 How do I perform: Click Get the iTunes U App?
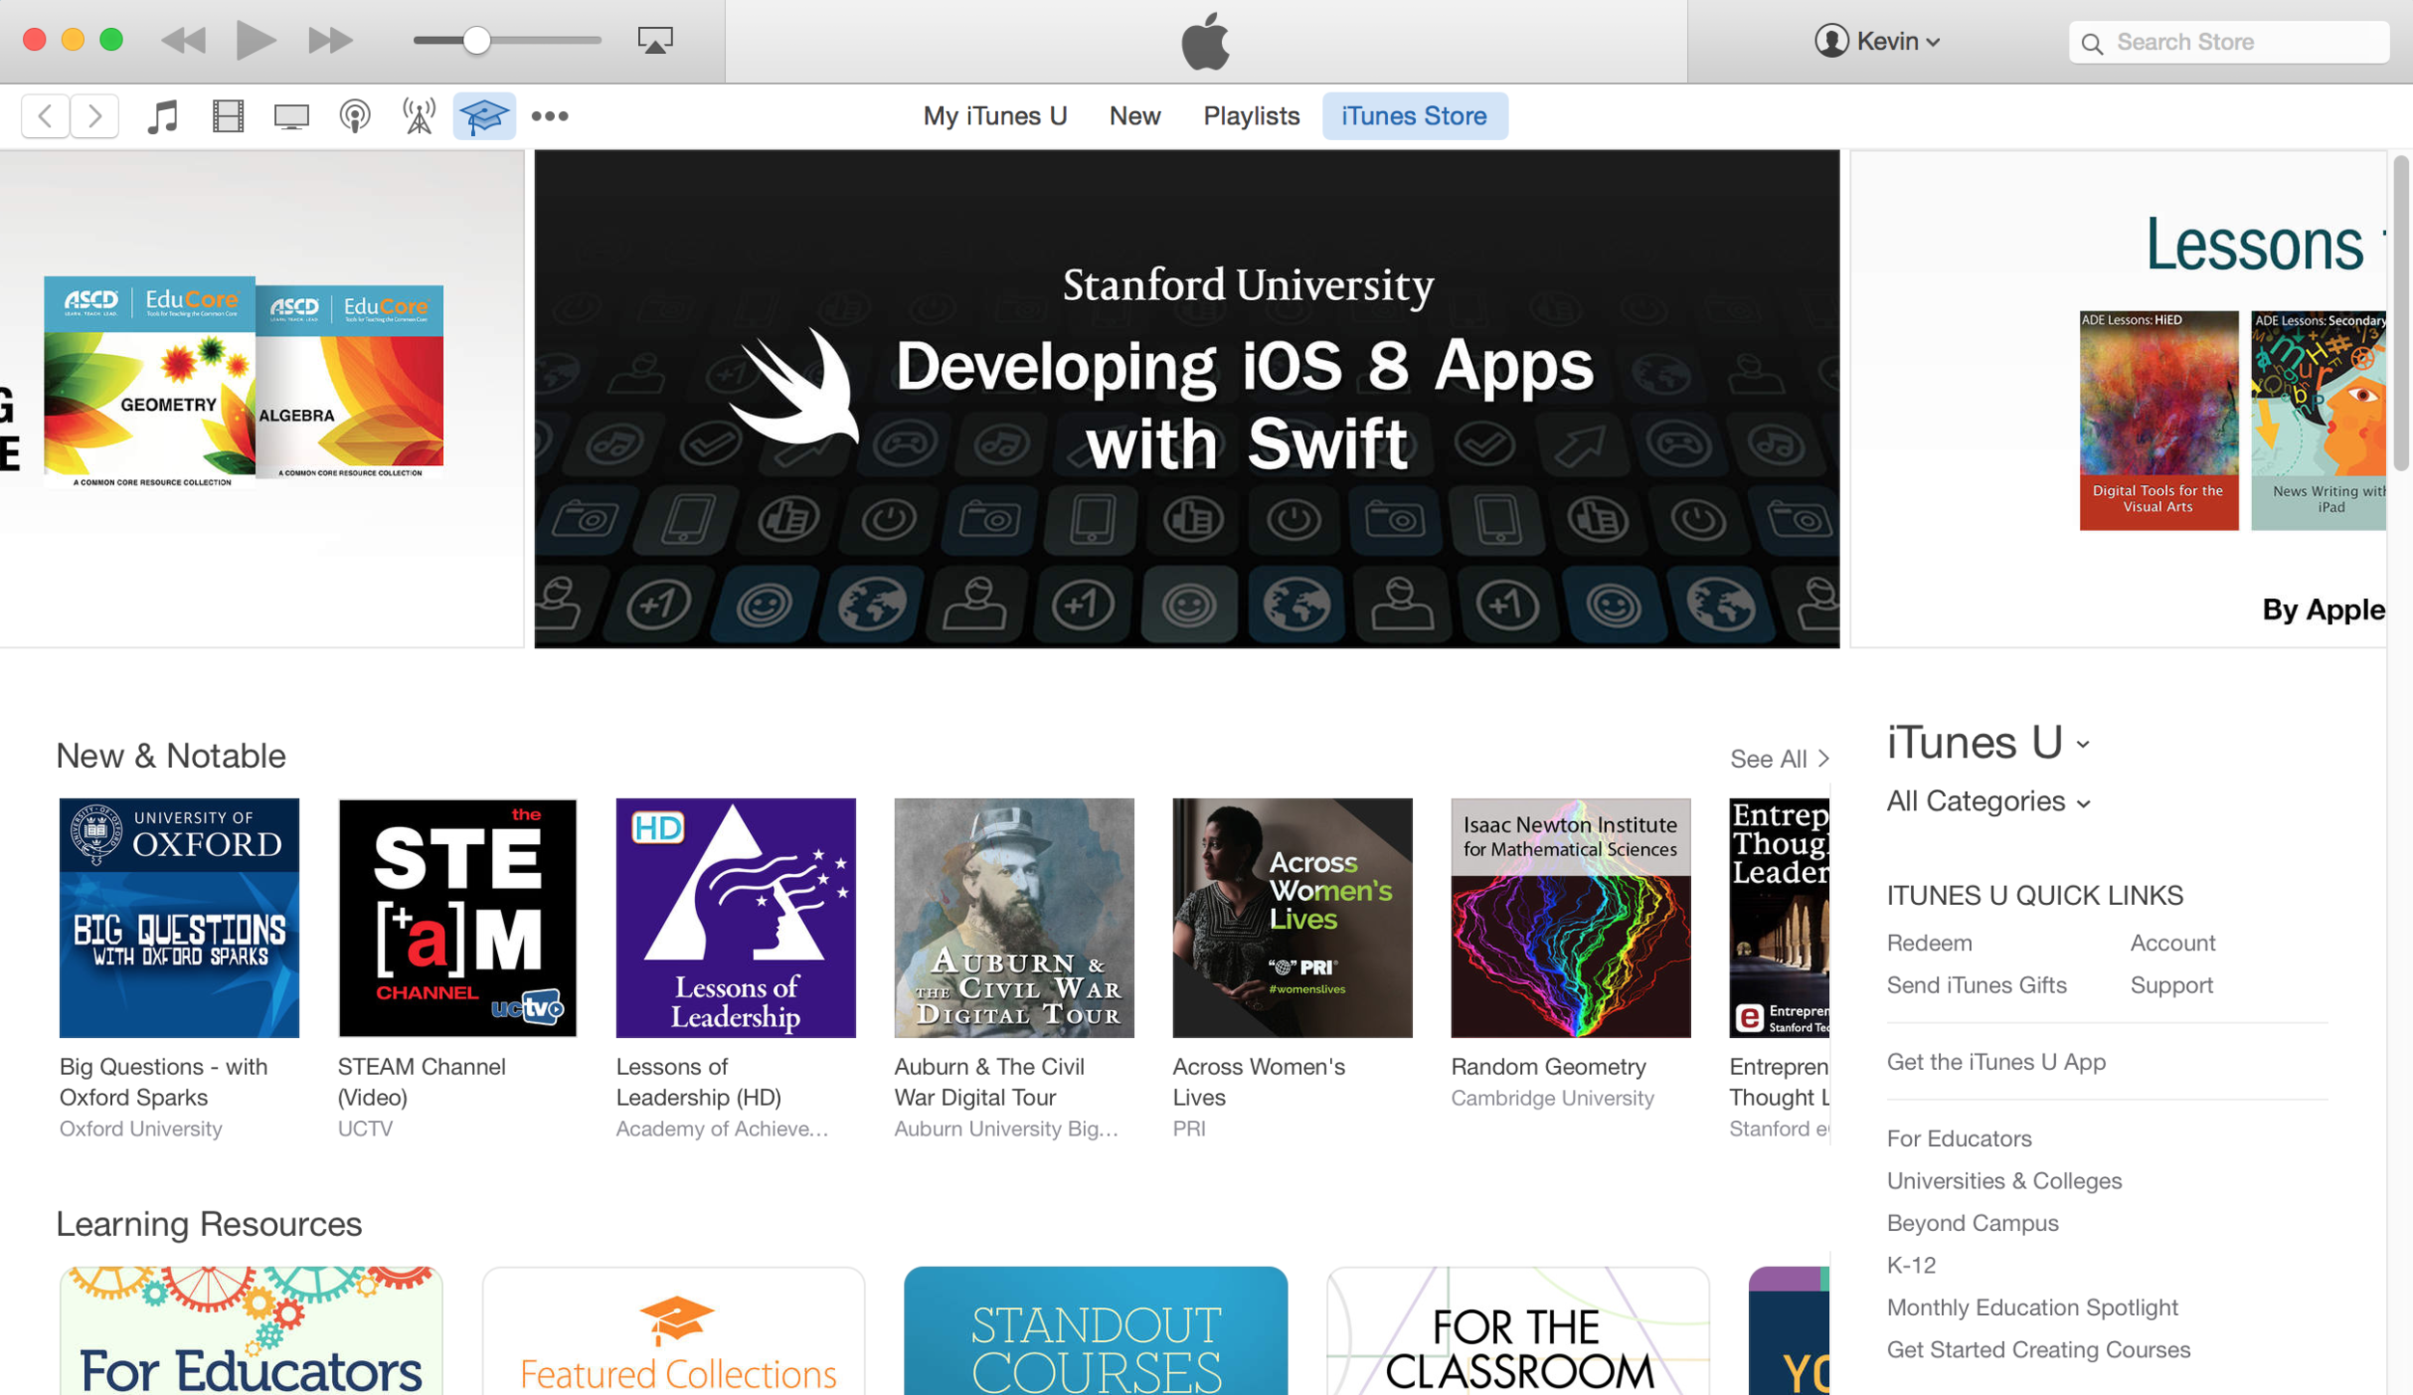(x=1995, y=1061)
